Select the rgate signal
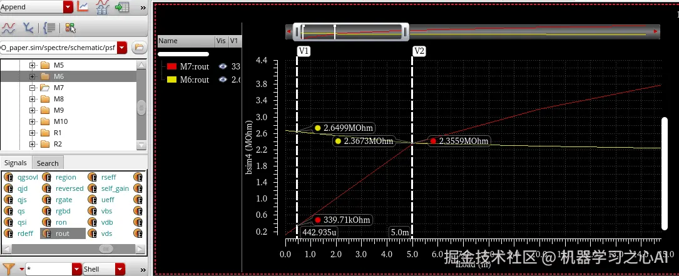Viewport: 679px width, 276px height. pos(64,200)
